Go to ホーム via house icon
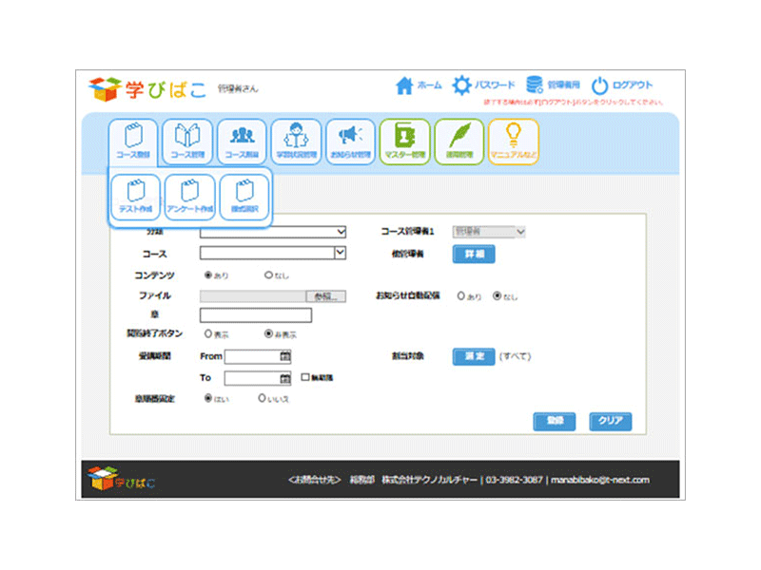 tap(403, 85)
